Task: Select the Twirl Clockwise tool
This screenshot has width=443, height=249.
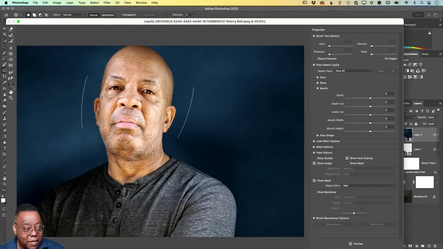Action: tap(11, 48)
